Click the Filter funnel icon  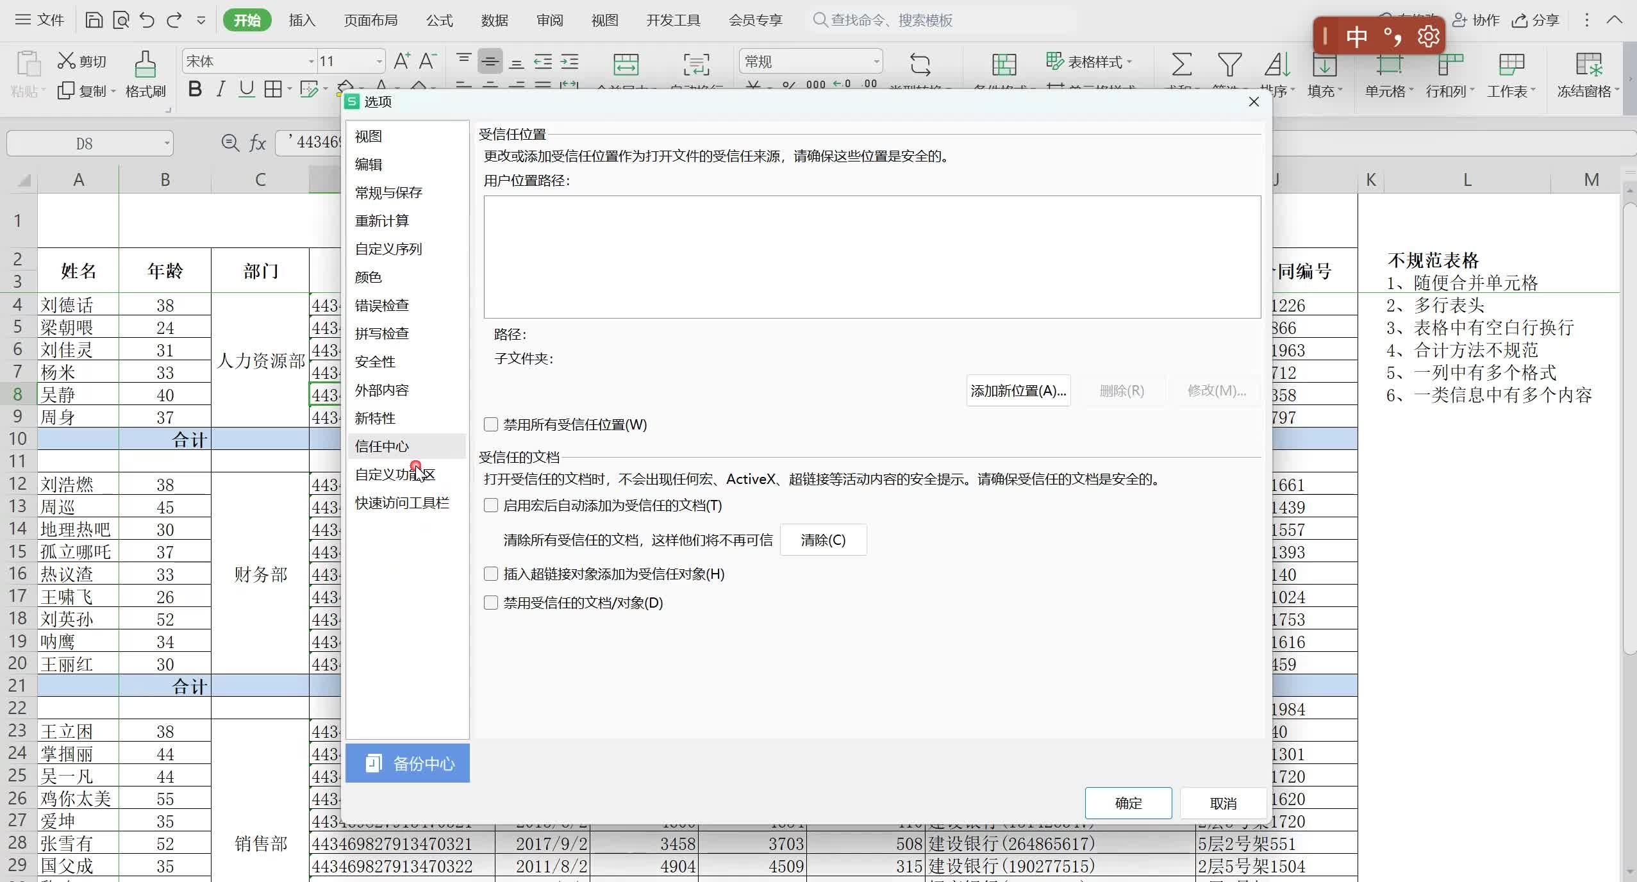tap(1229, 65)
